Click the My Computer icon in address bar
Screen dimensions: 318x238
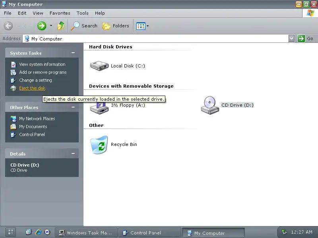click(27, 38)
